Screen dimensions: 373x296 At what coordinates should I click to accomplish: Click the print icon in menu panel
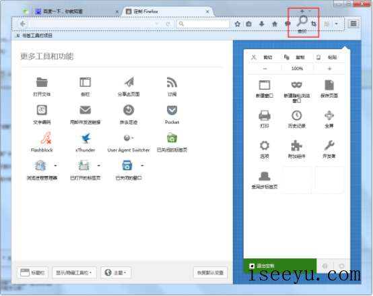265,115
